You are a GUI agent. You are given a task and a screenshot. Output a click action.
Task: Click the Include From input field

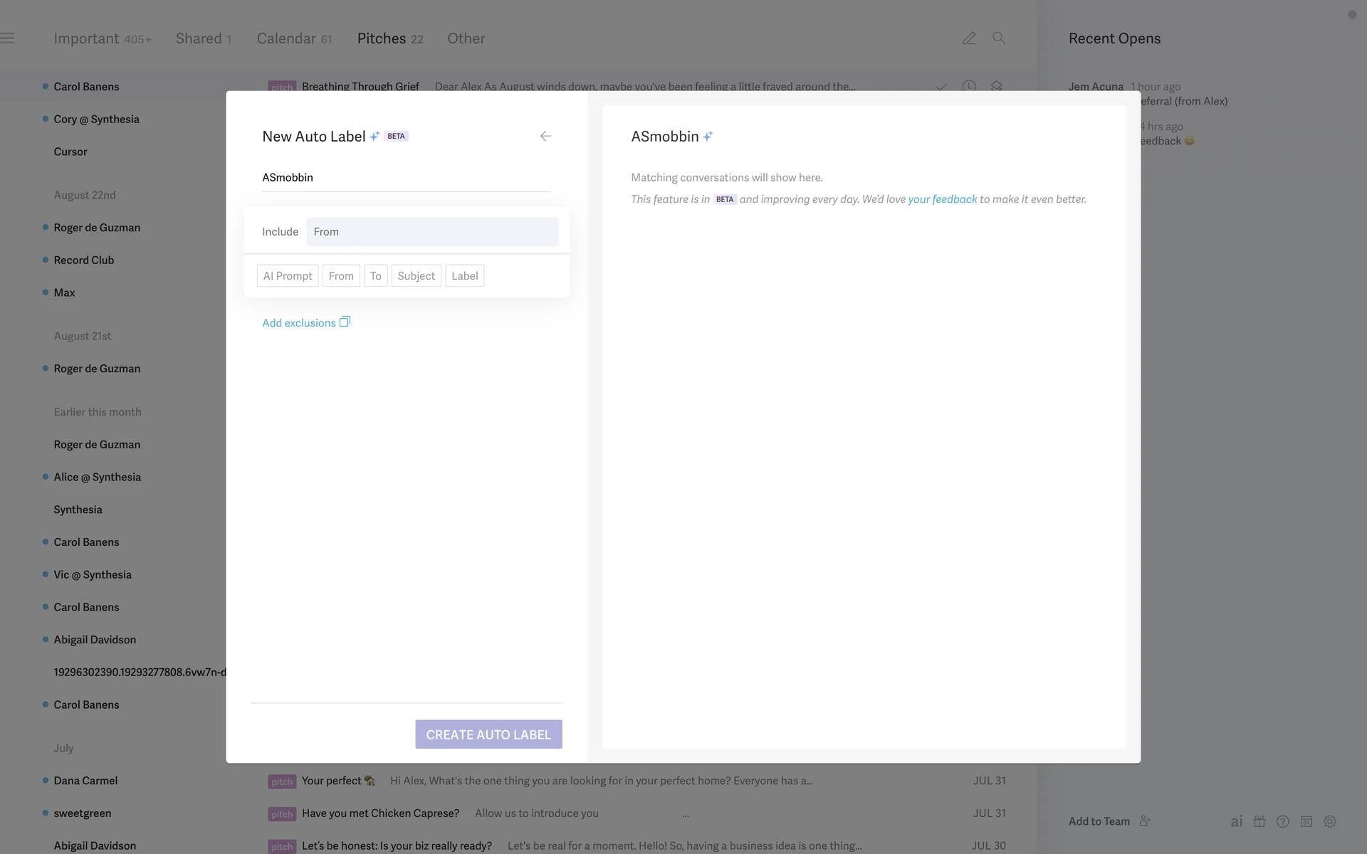[432, 232]
